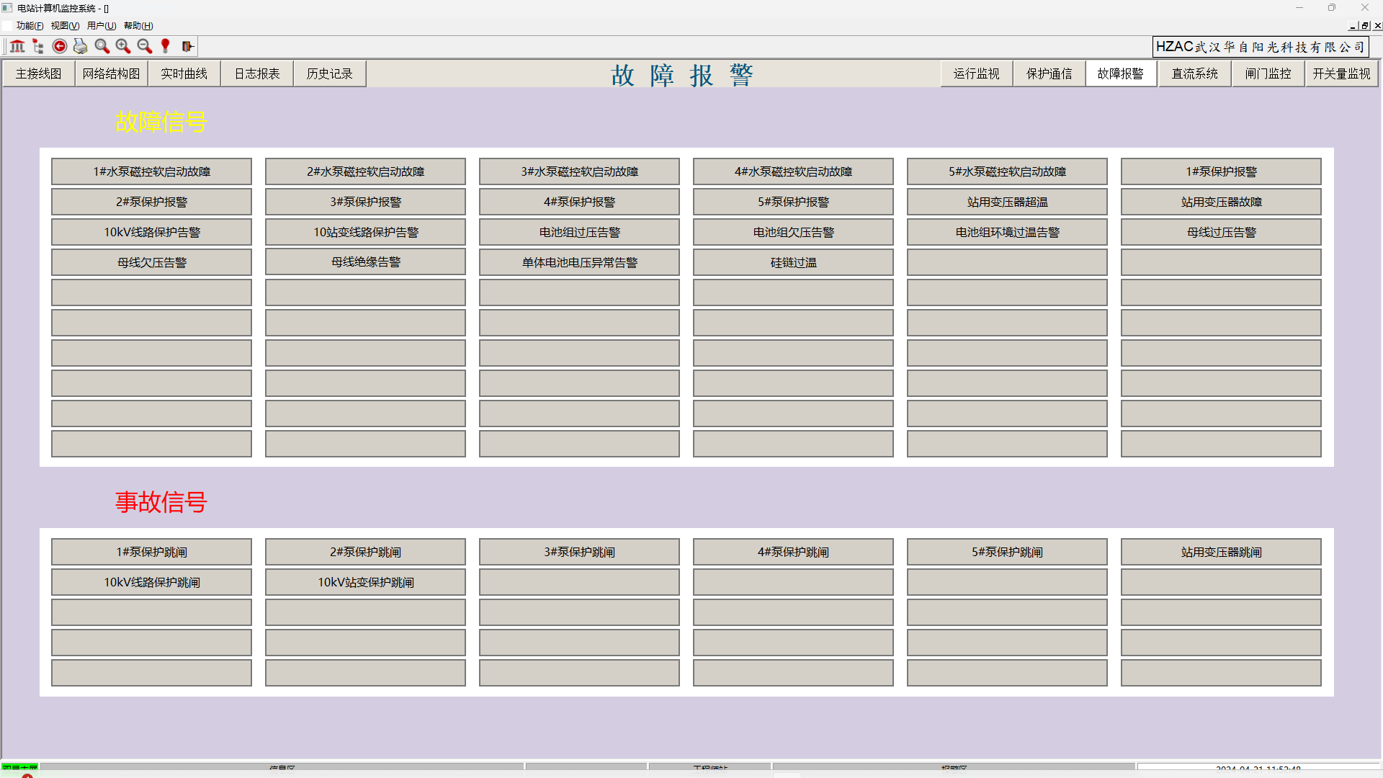Open the 历史记录 tab
Viewport: 1383px width, 778px height.
tap(329, 74)
